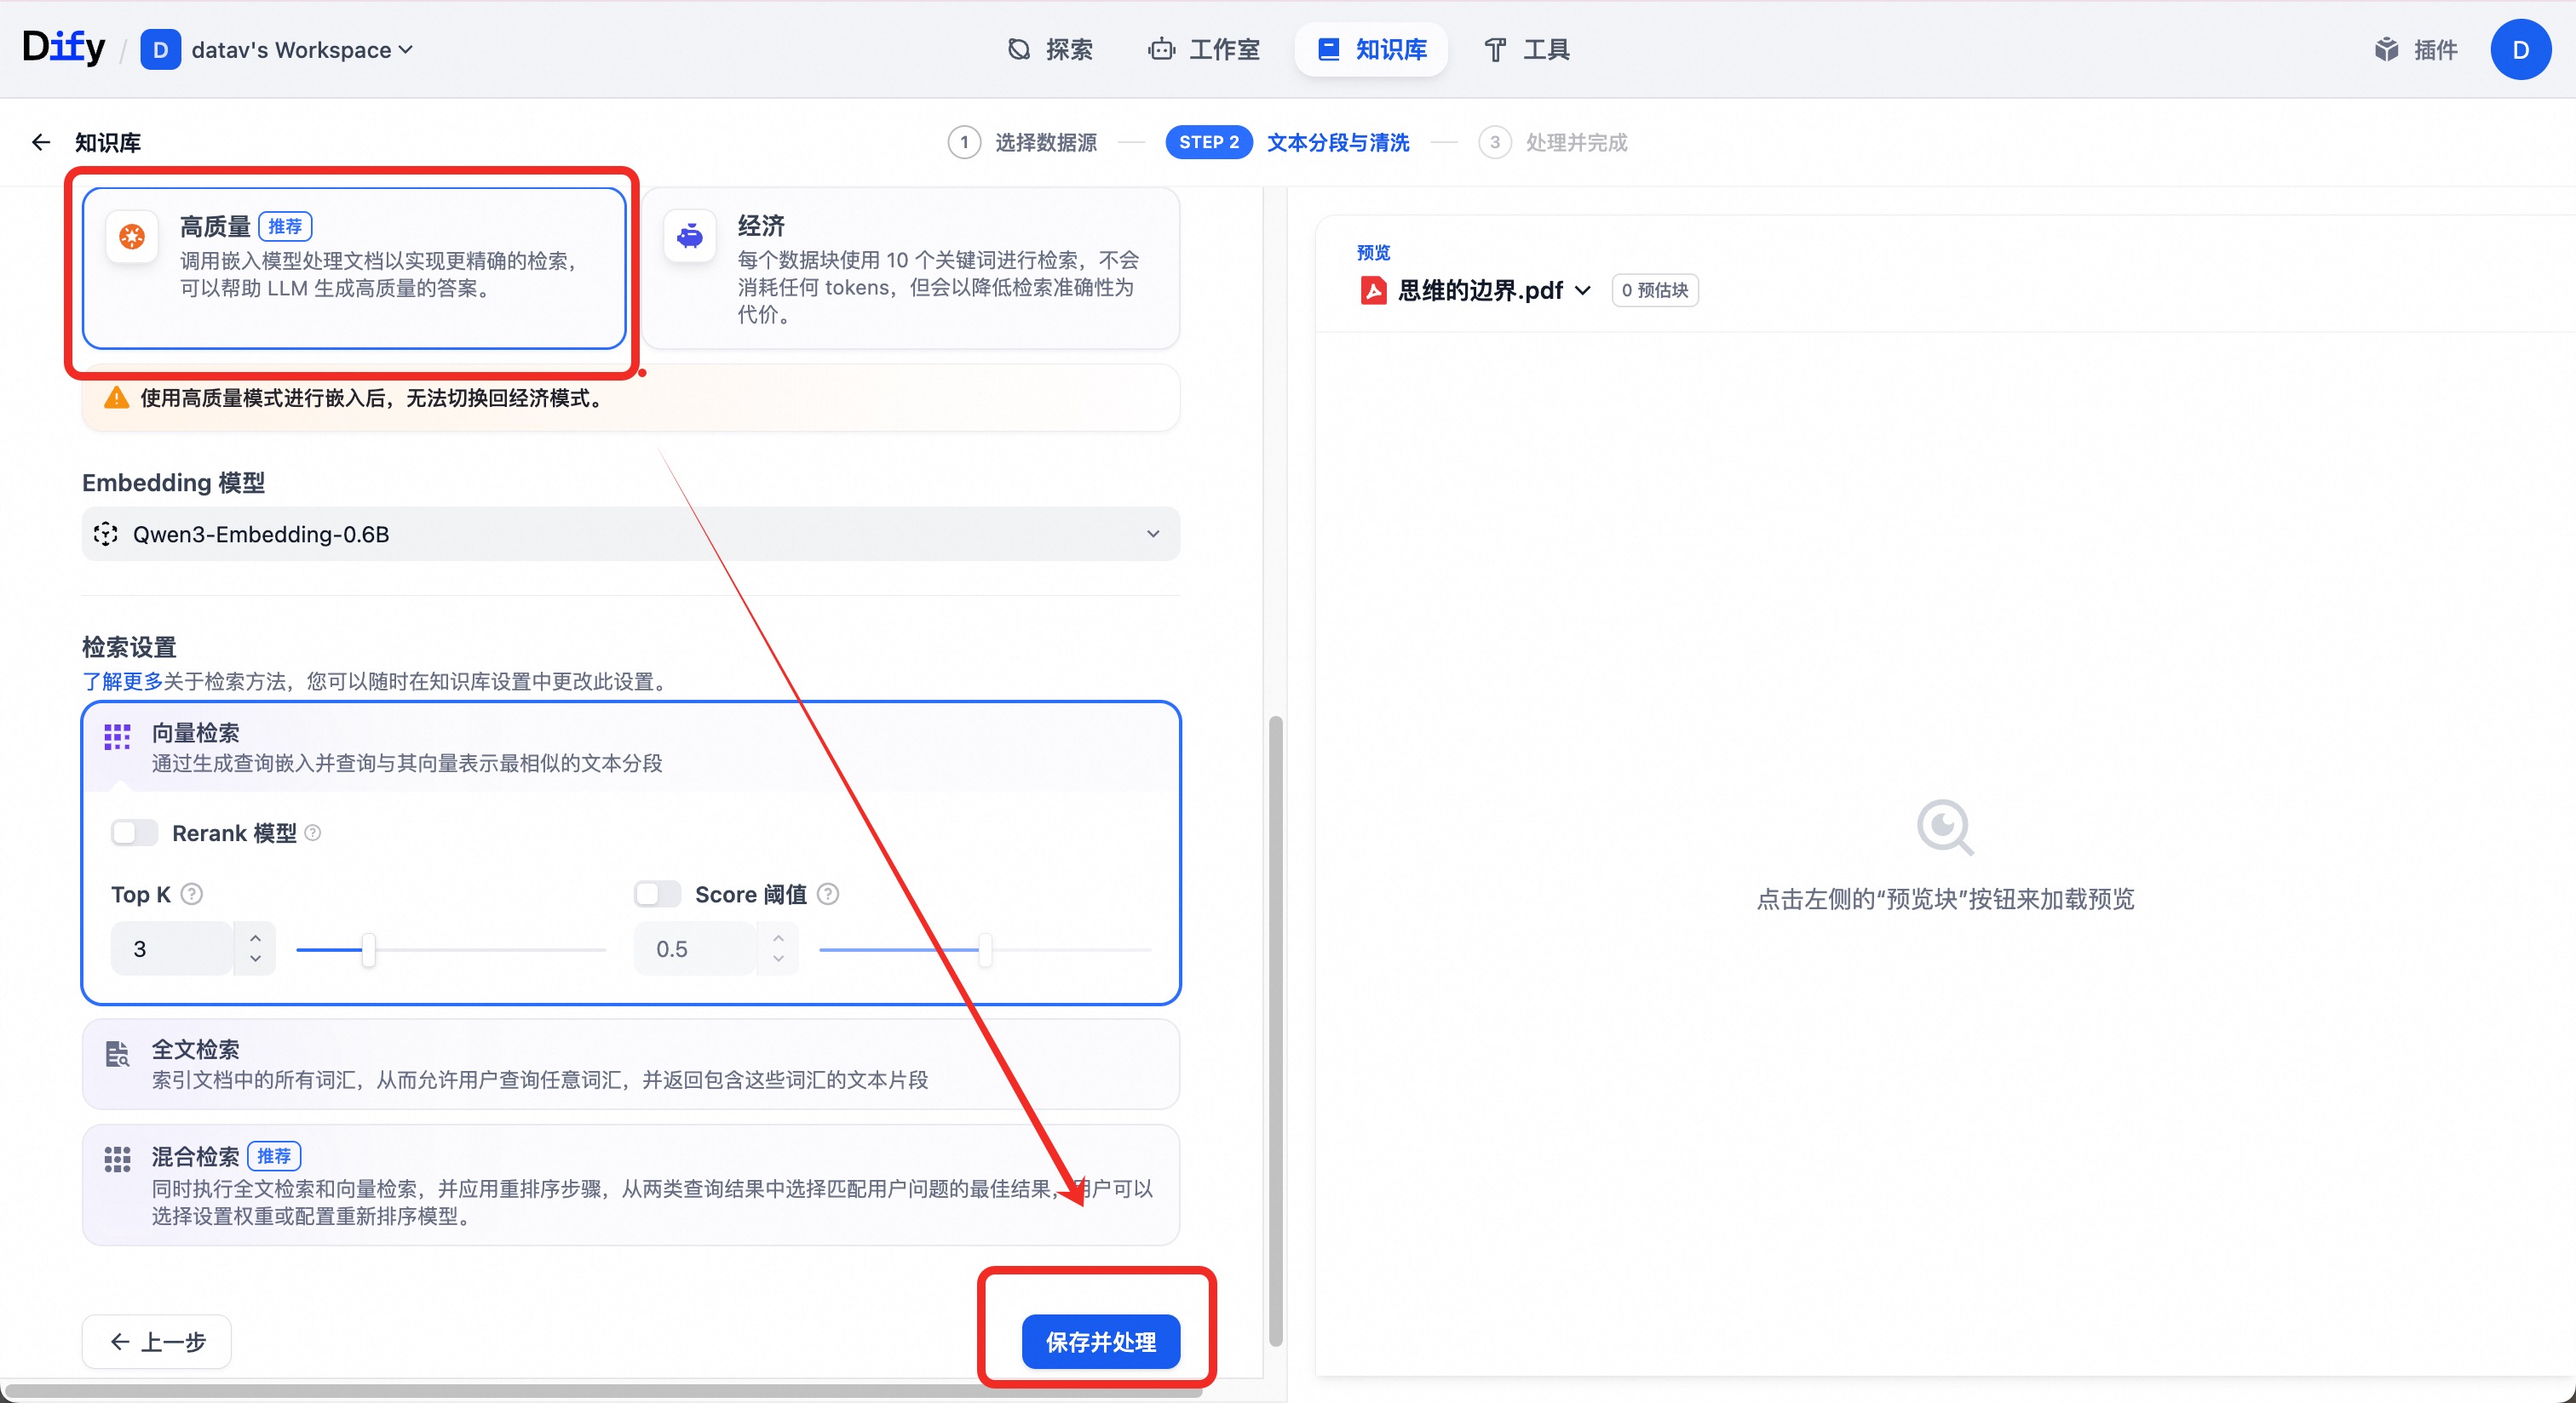
Task: Click the Top K help question icon
Action: coord(192,893)
